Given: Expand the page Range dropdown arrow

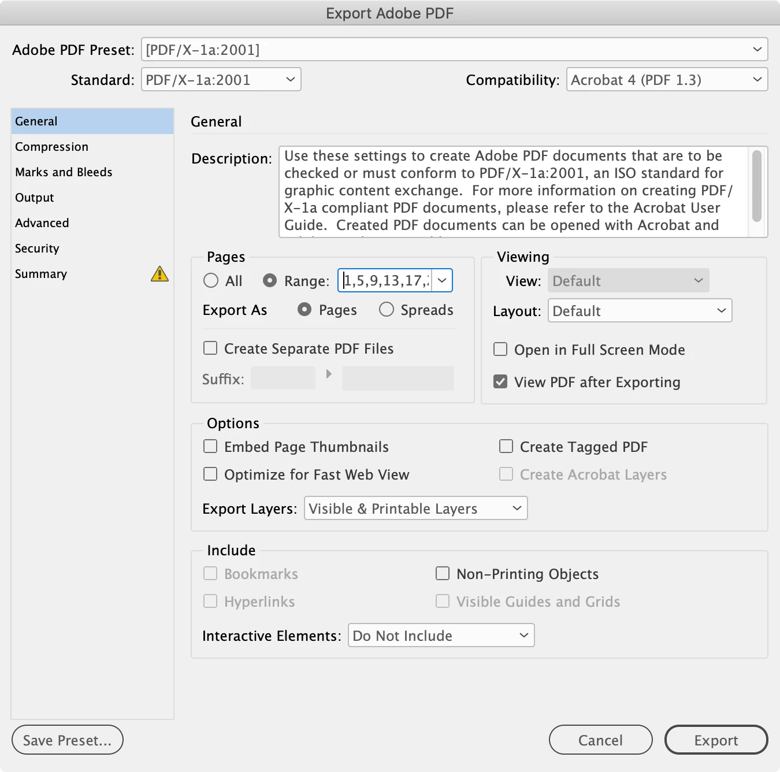Looking at the screenshot, I should [442, 281].
